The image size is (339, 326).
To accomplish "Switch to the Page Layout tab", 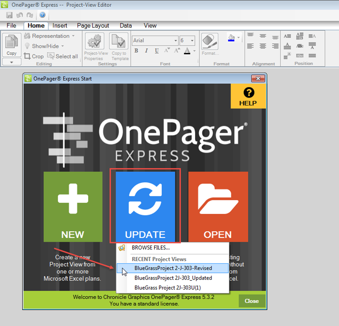I will click(93, 26).
